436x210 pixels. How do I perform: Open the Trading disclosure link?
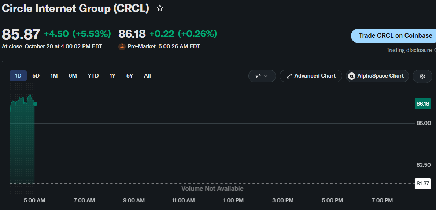tap(409, 50)
